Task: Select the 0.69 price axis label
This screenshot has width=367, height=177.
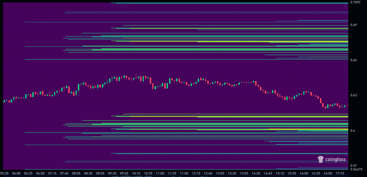Action: coord(353,25)
